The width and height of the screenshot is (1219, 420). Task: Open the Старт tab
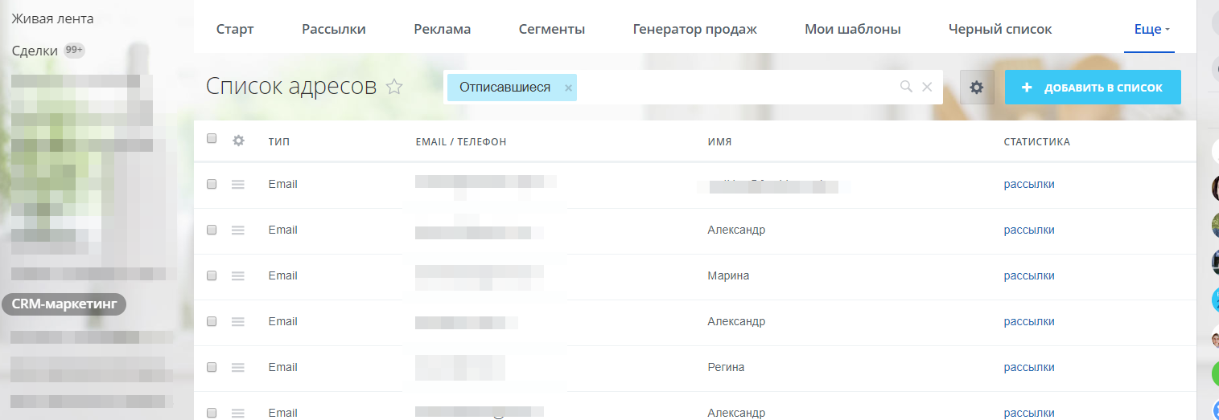[x=235, y=30]
